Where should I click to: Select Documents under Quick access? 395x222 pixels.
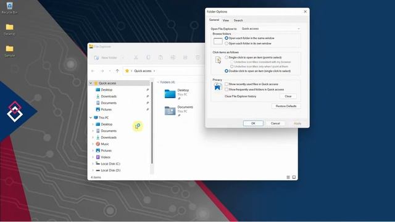click(x=109, y=103)
